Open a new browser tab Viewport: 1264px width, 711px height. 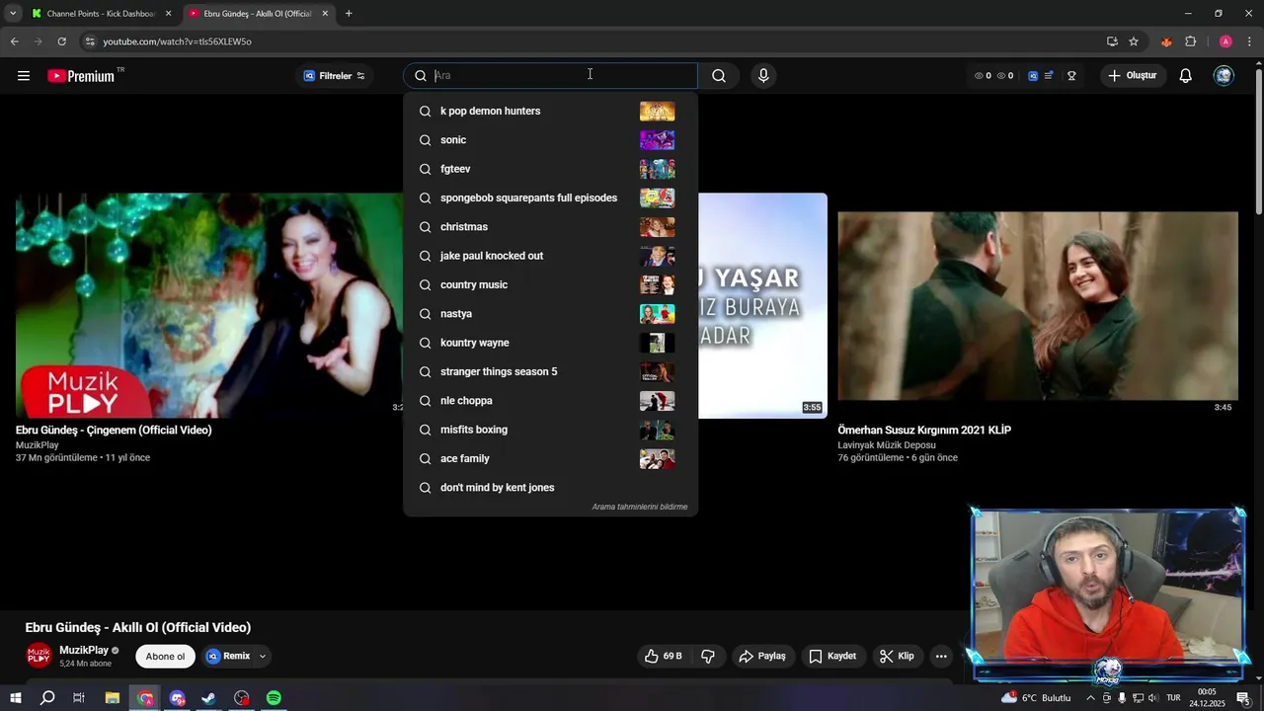(x=349, y=14)
